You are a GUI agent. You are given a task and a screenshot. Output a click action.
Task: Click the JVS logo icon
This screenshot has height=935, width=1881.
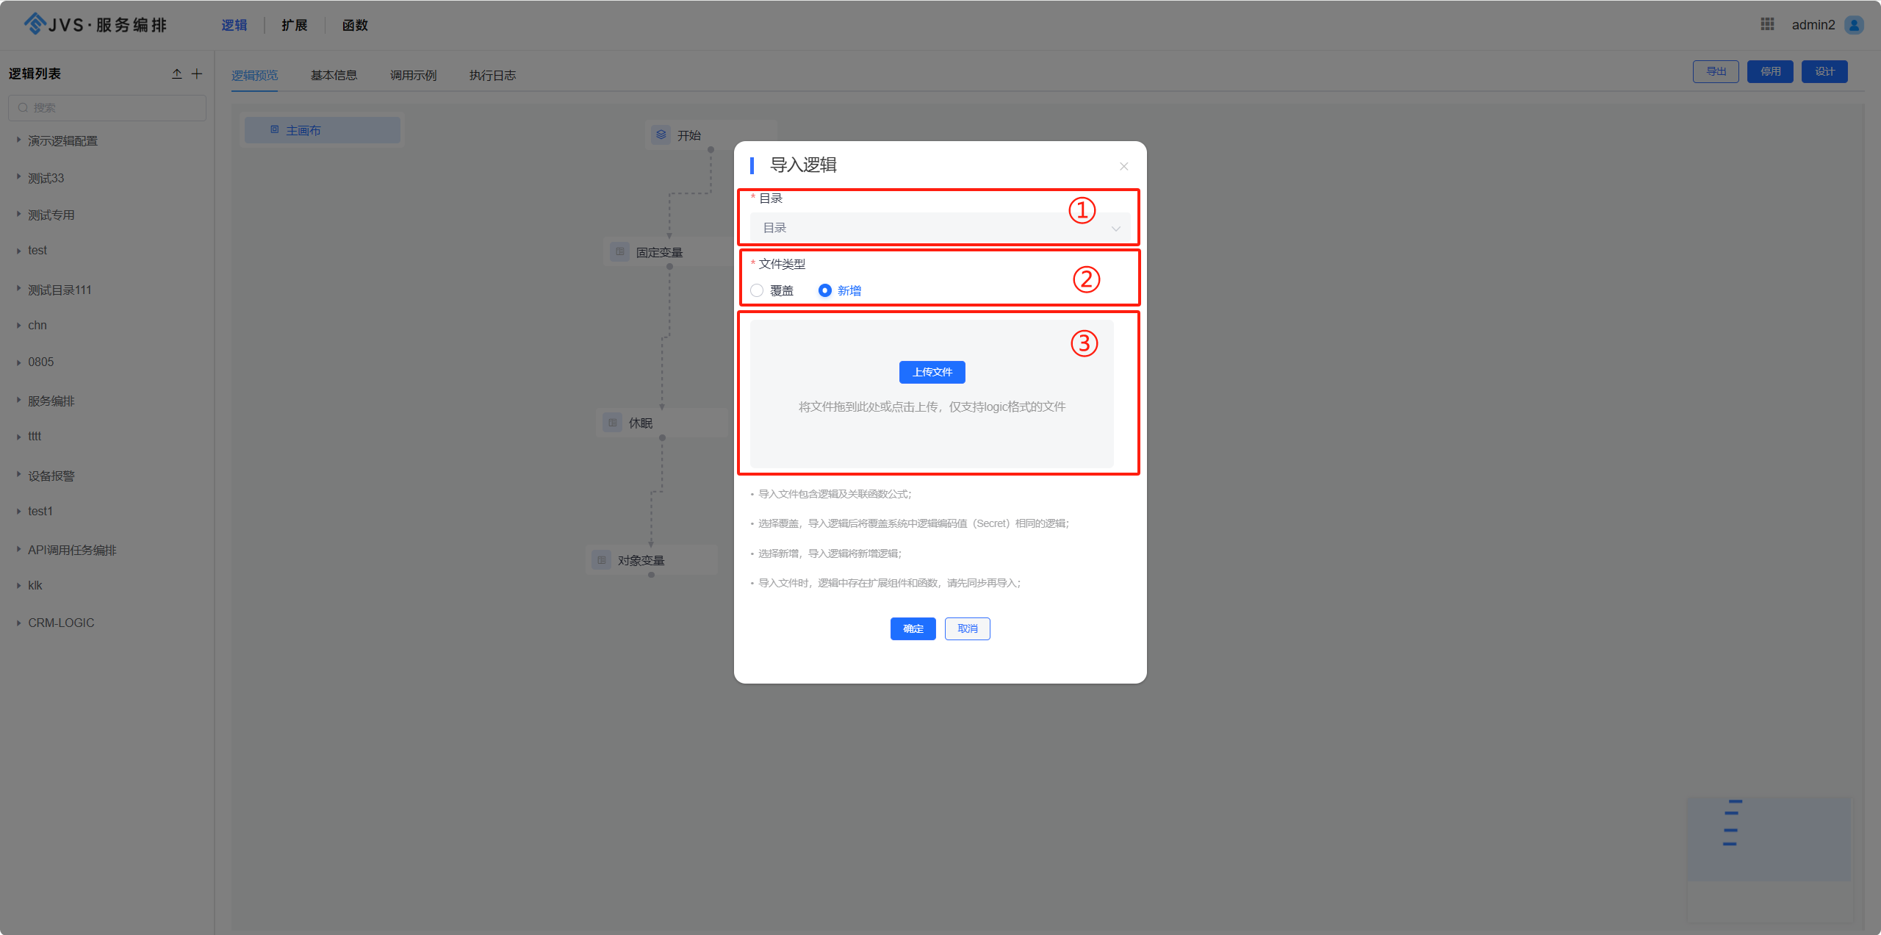click(35, 24)
